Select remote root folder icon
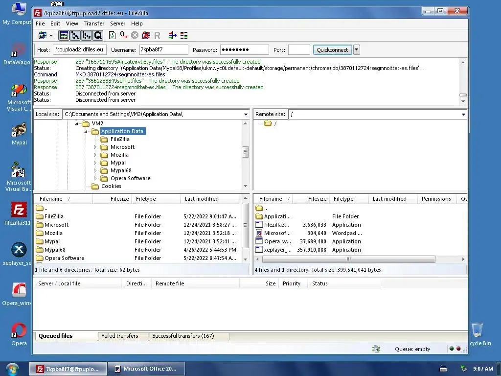This screenshot has width=501, height=376. click(268, 123)
